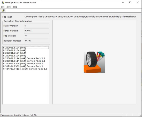The image size is (142, 117).
Task: Select the focused 8.200001.8104 (x64) list row
Action: point(26,47)
